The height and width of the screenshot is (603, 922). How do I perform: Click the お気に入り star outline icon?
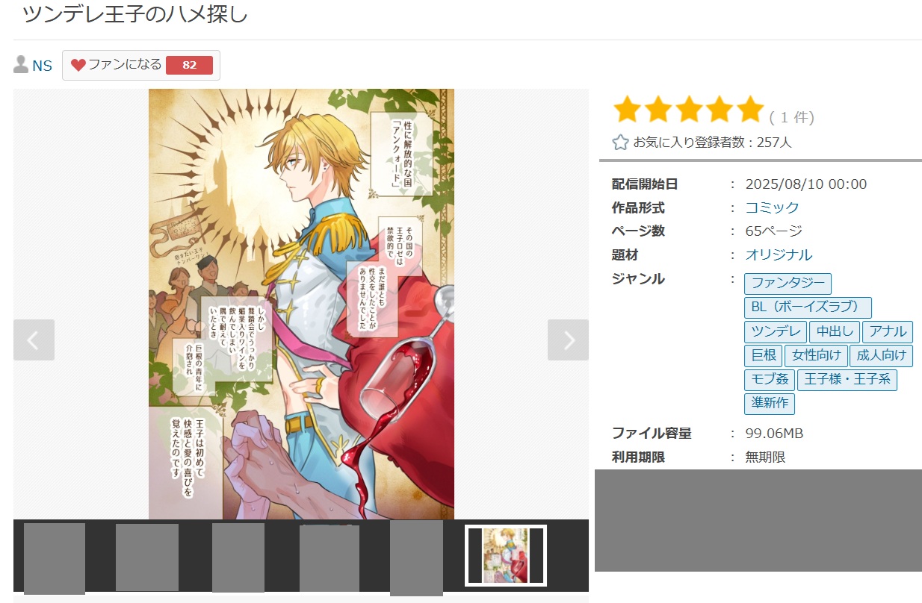[620, 142]
